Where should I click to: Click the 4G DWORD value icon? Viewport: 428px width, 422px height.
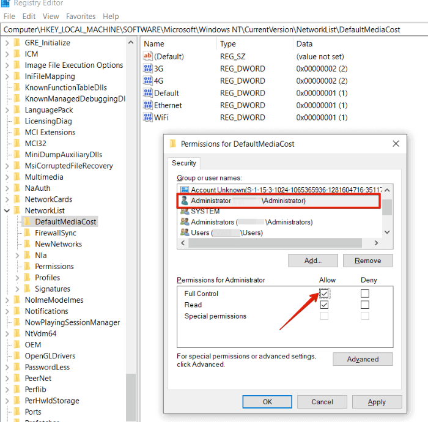(x=148, y=81)
